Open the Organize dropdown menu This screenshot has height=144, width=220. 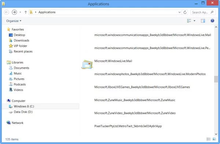[x=14, y=21]
